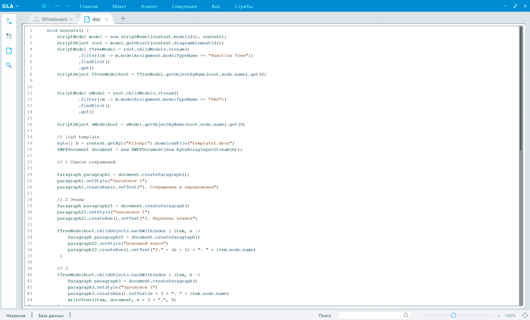Click the Поиск search input field
Screen dimensions: 530x320
369,315
